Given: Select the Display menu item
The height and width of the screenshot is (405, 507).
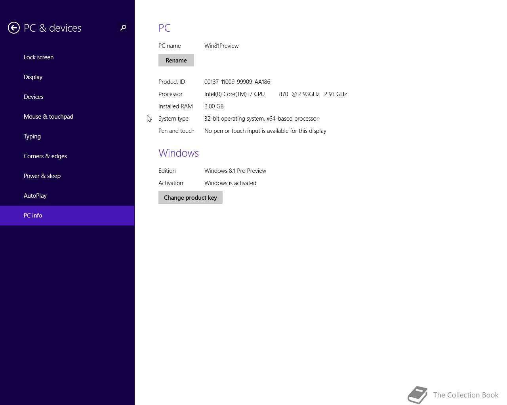Looking at the screenshot, I should pos(67,77).
